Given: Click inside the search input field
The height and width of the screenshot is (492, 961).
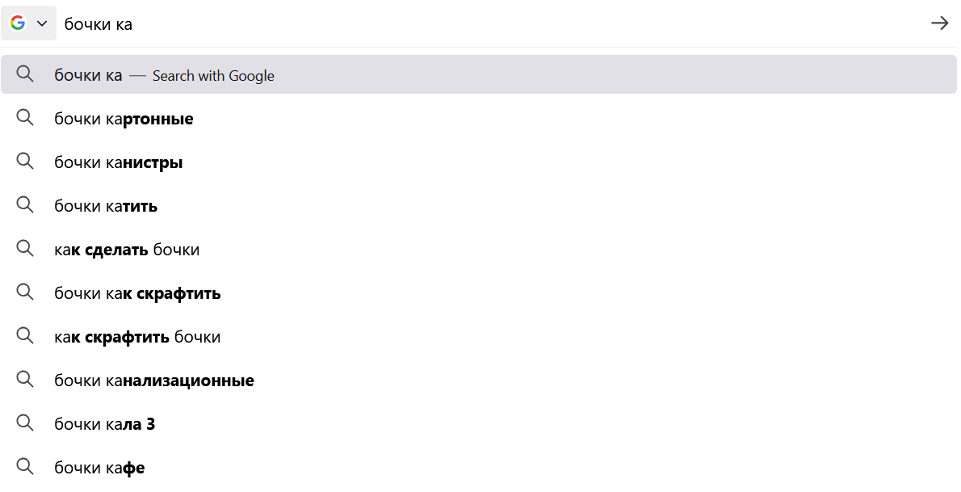Looking at the screenshot, I should point(485,24).
